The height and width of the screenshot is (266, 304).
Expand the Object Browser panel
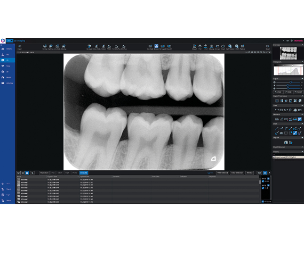point(302,147)
